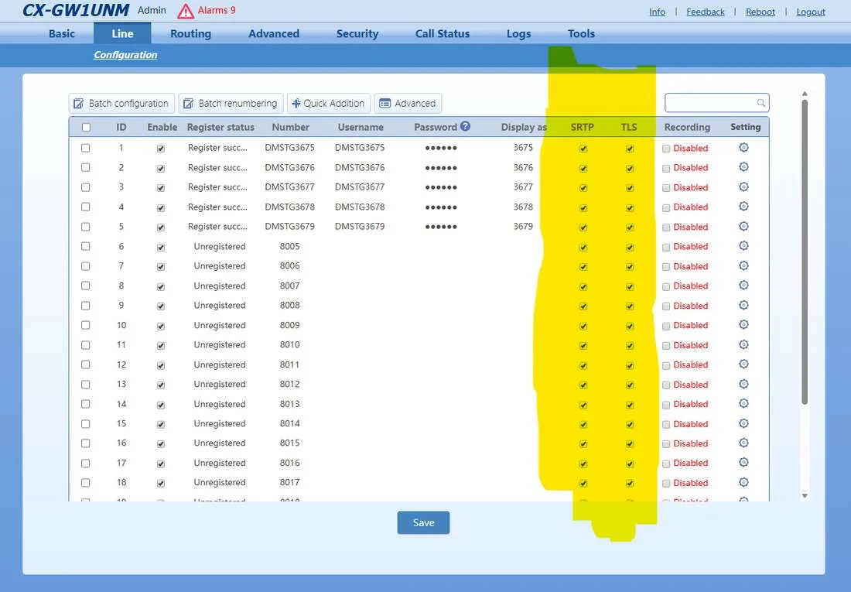Enable Recording checkbox for line ID 10
The width and height of the screenshot is (851, 592).
[666, 326]
